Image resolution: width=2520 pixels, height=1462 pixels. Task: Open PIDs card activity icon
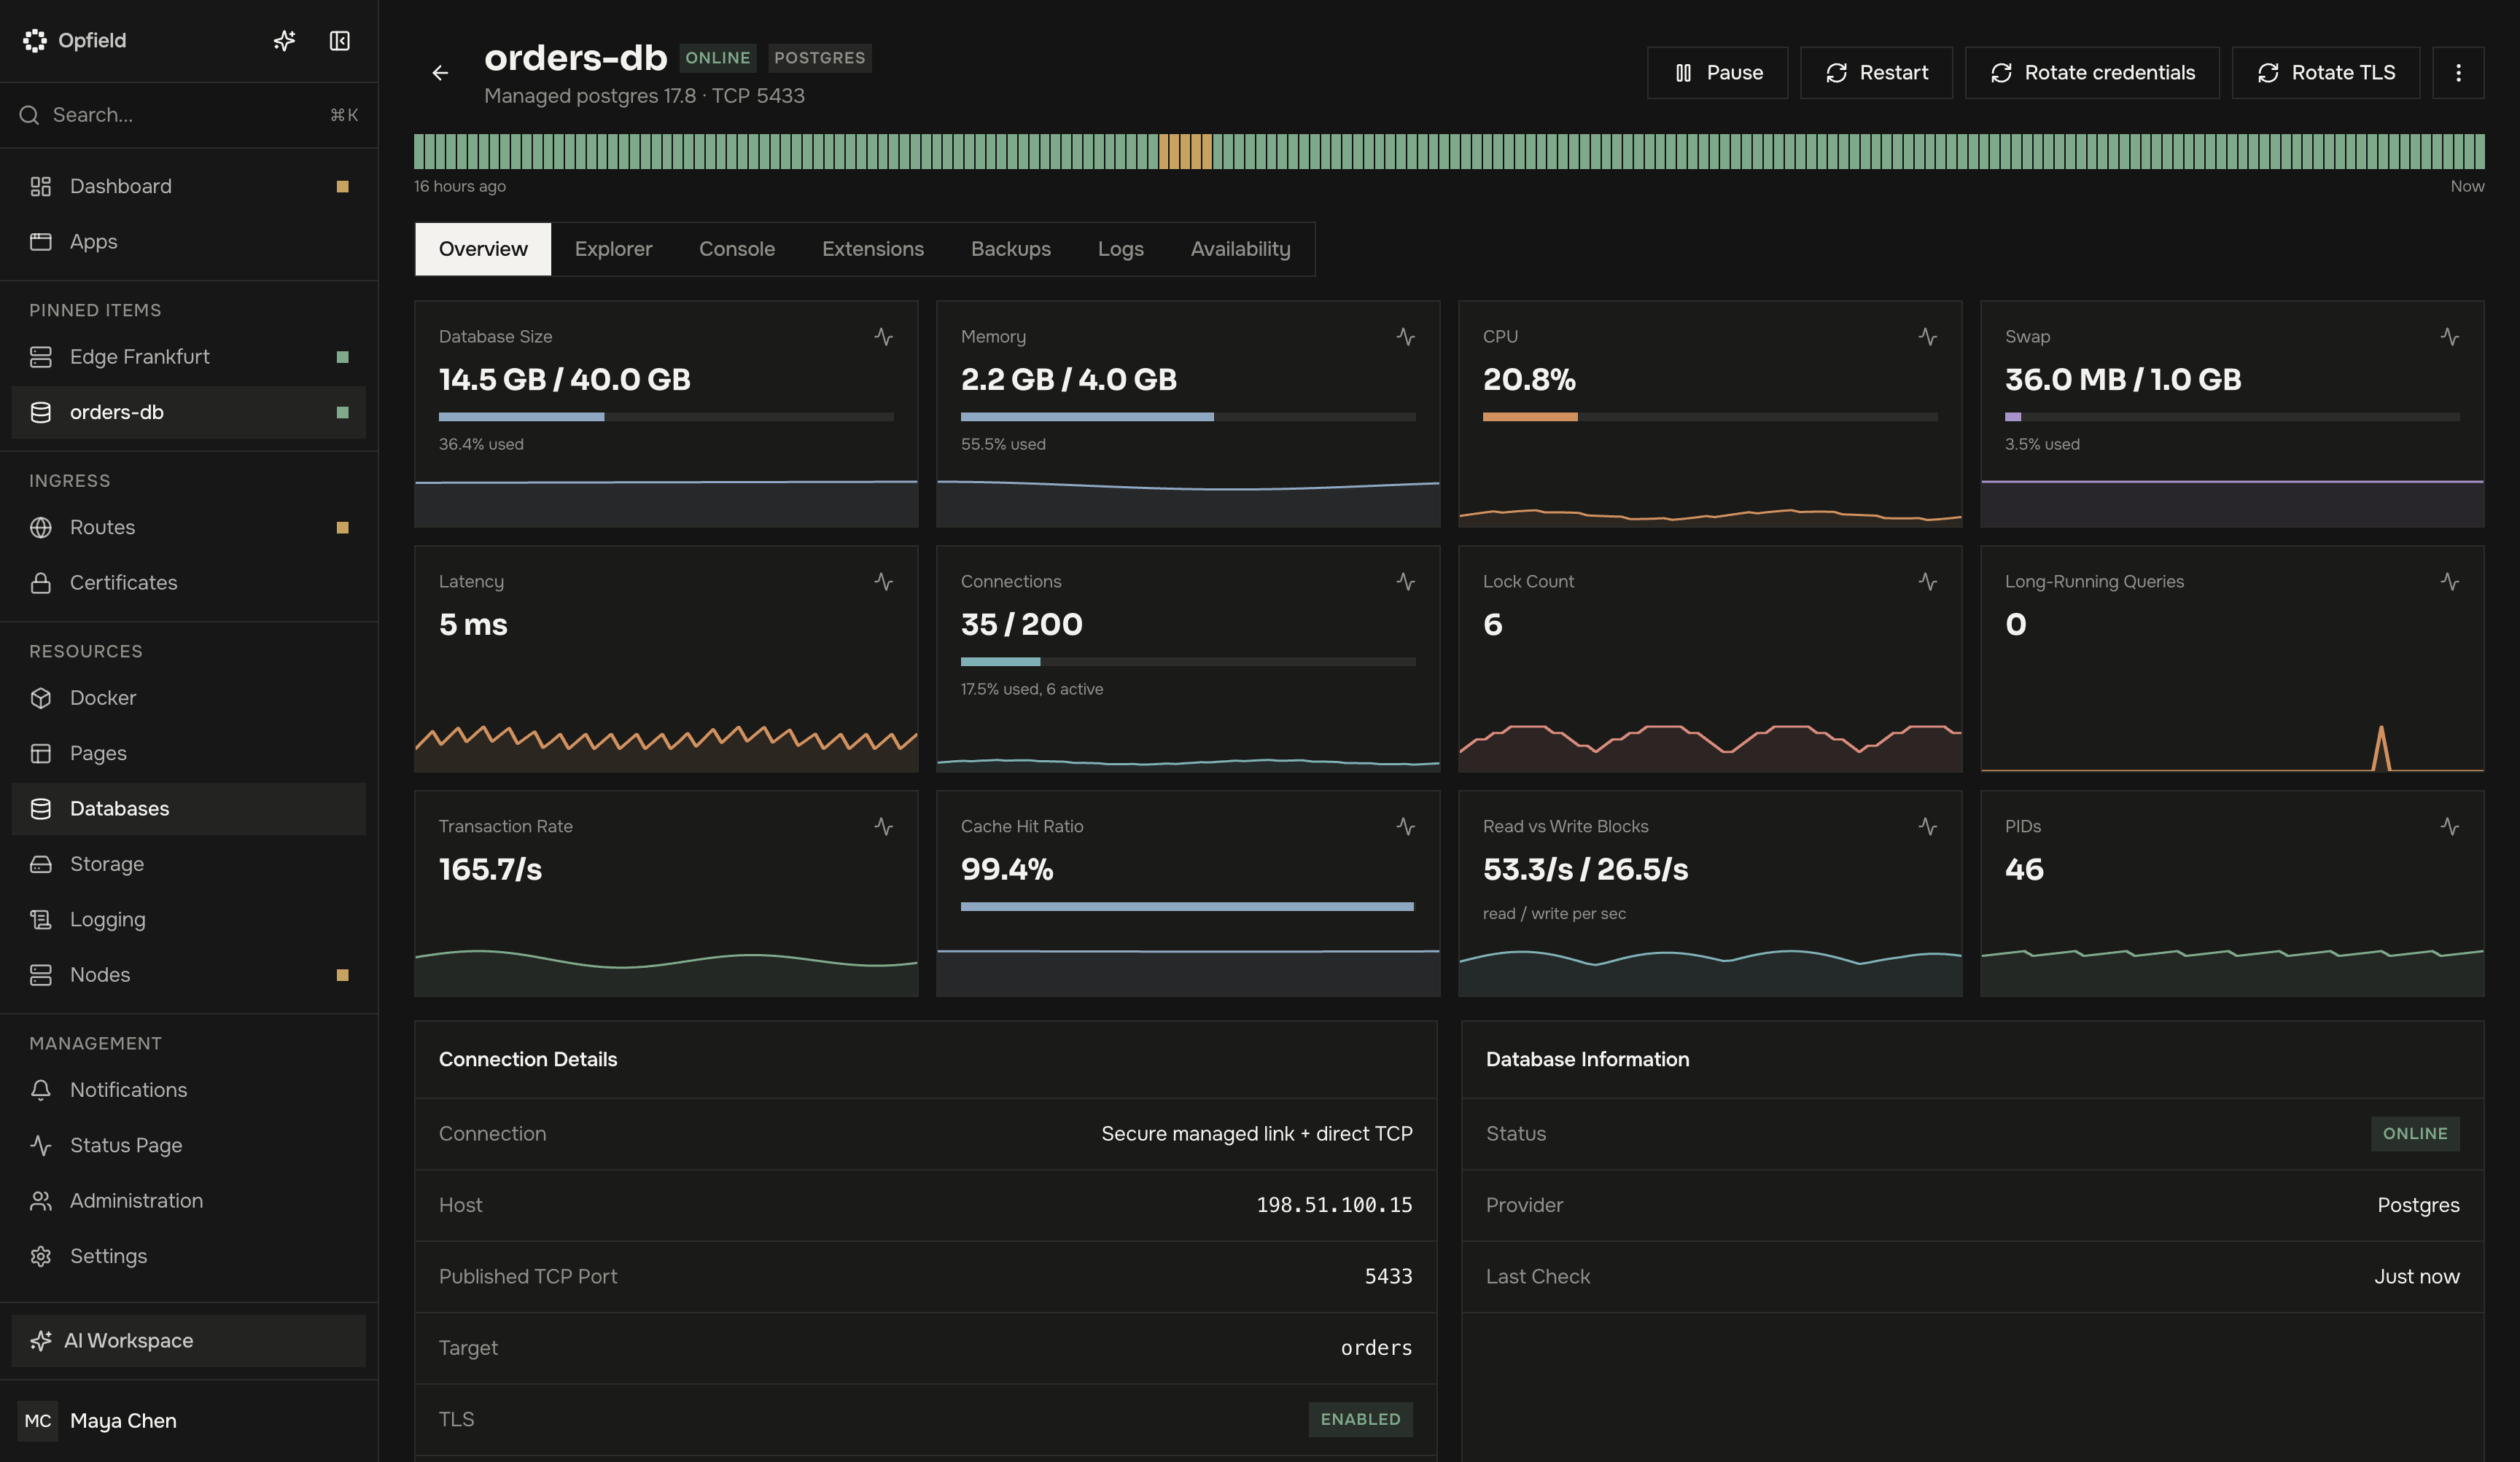(2449, 826)
